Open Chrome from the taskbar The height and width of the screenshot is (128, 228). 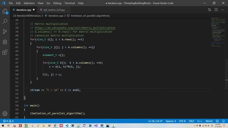(55, 126)
